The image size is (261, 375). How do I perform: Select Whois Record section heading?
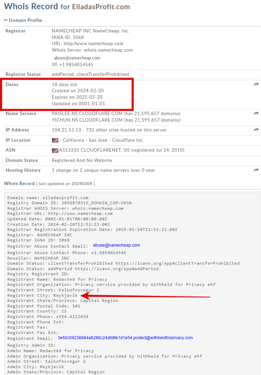pyautogui.click(x=19, y=183)
